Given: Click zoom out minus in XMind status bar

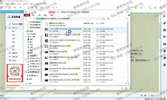Looking at the screenshot, I should 149,96.
